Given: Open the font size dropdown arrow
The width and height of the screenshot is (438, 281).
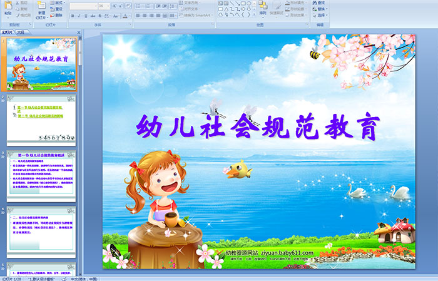Looking at the screenshot, I should (x=108, y=6).
